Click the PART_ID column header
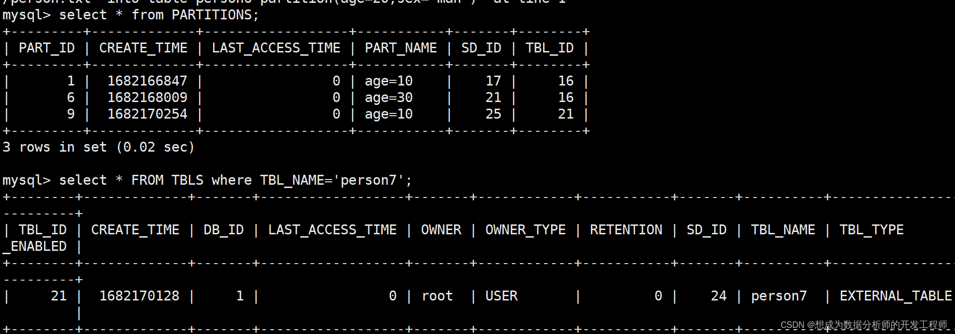 47,48
